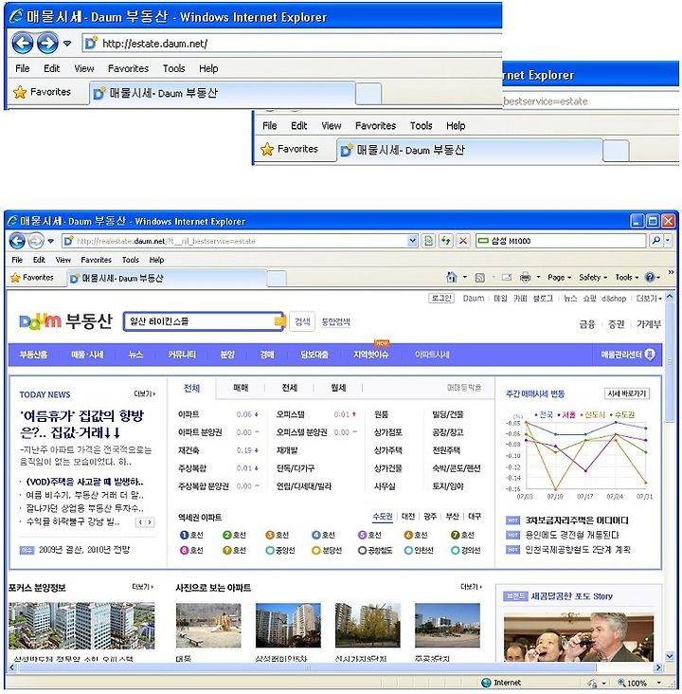Open the 통합검색 link
This screenshot has width=682, height=694.
click(x=335, y=321)
